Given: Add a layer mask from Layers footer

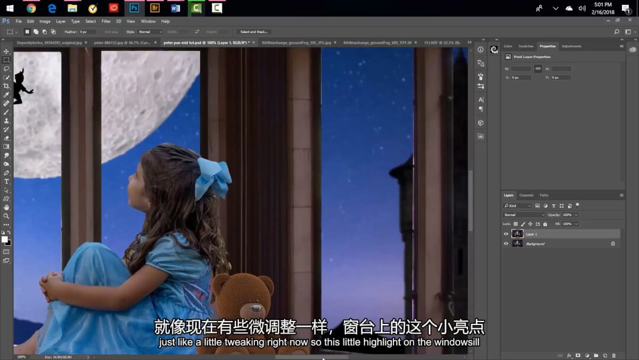Looking at the screenshot, I should [578, 355].
